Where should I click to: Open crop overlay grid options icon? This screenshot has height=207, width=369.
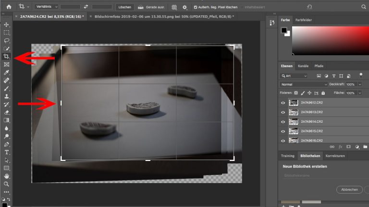[174, 7]
